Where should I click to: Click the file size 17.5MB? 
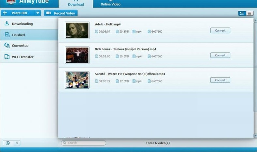(x=124, y=81)
